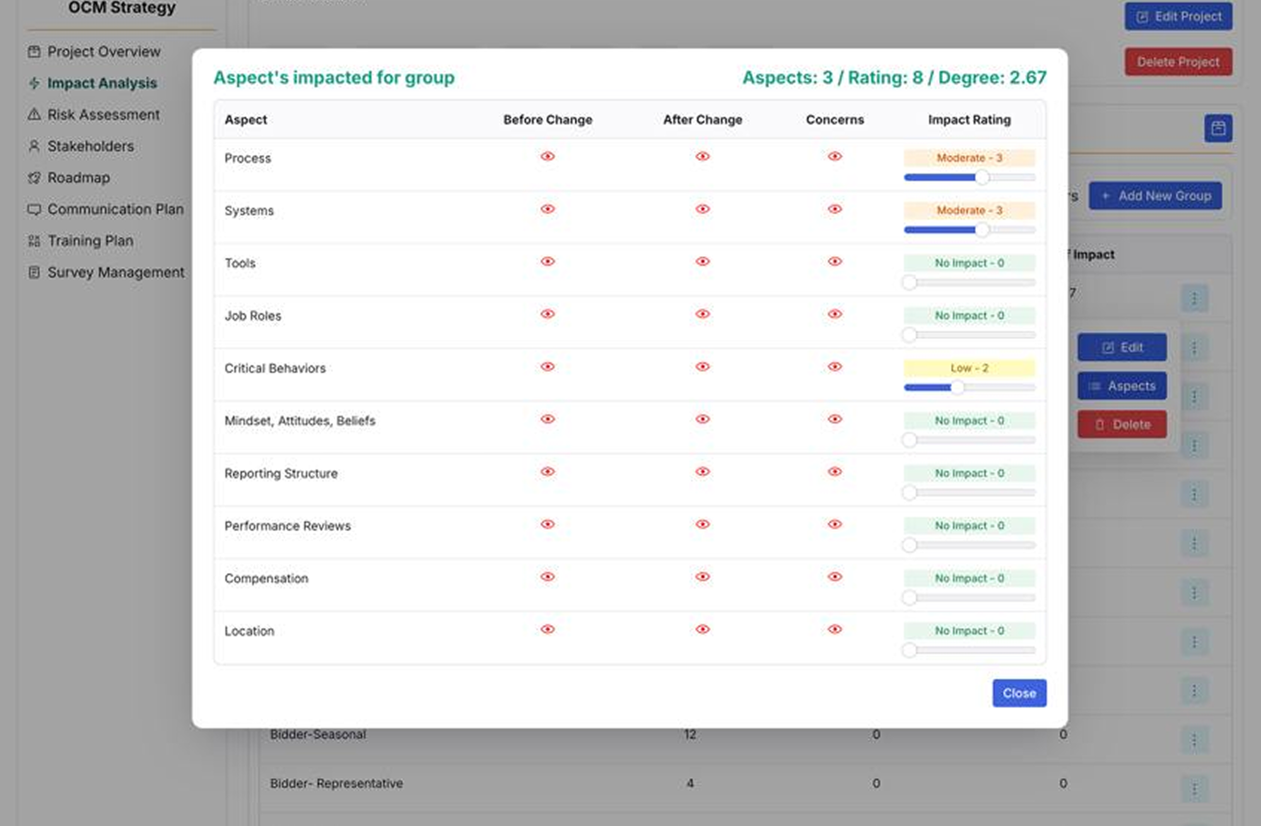1261x826 pixels.
Task: View After Change for Critical Behaviors
Action: [702, 366]
